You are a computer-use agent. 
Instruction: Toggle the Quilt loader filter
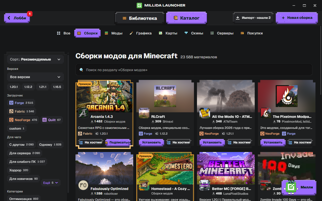point(52,120)
